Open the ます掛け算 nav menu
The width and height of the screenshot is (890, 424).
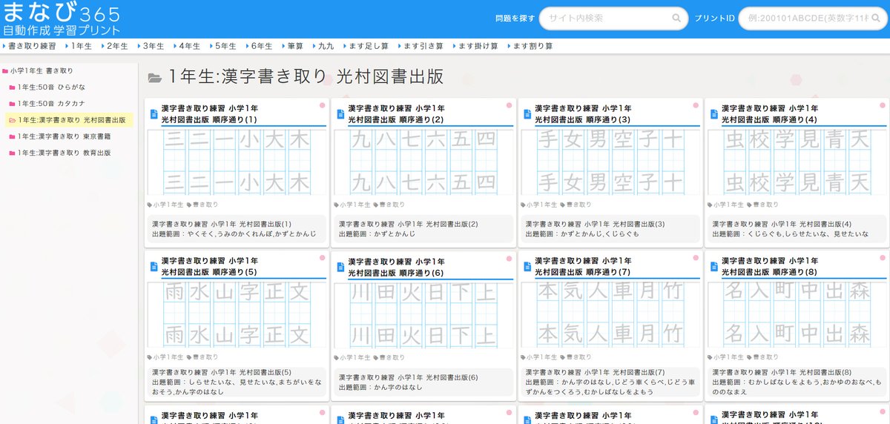click(475, 46)
